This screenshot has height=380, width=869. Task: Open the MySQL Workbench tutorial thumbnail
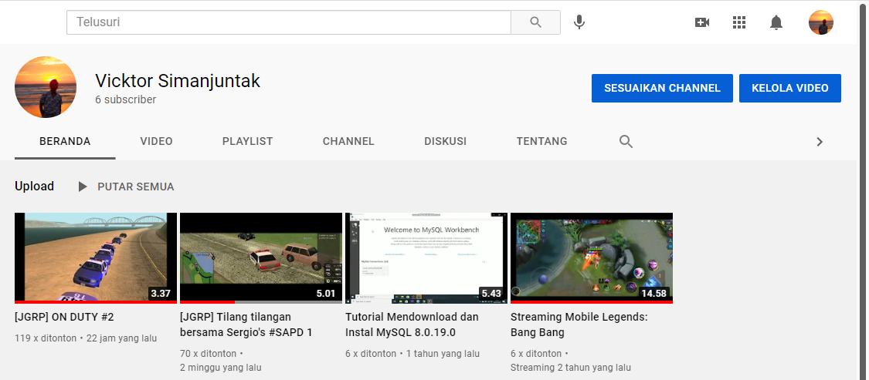[x=426, y=258]
